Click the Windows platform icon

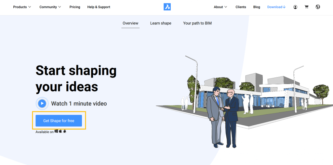click(56, 131)
